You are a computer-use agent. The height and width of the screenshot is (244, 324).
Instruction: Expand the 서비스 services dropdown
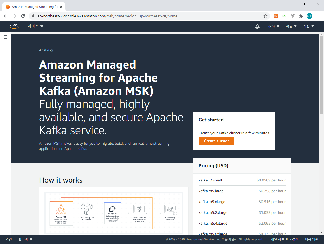pos(35,26)
